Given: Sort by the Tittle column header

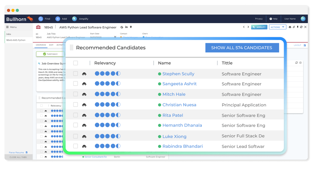Looking at the screenshot, I should click(227, 63).
